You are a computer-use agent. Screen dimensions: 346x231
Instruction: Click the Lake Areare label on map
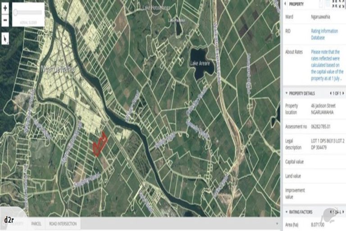(200, 64)
